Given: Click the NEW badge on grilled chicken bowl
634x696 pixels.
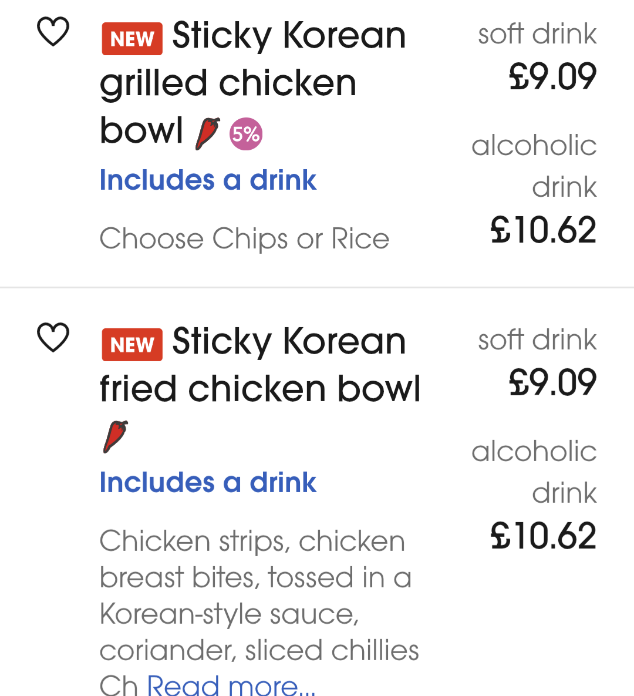Looking at the screenshot, I should (132, 39).
